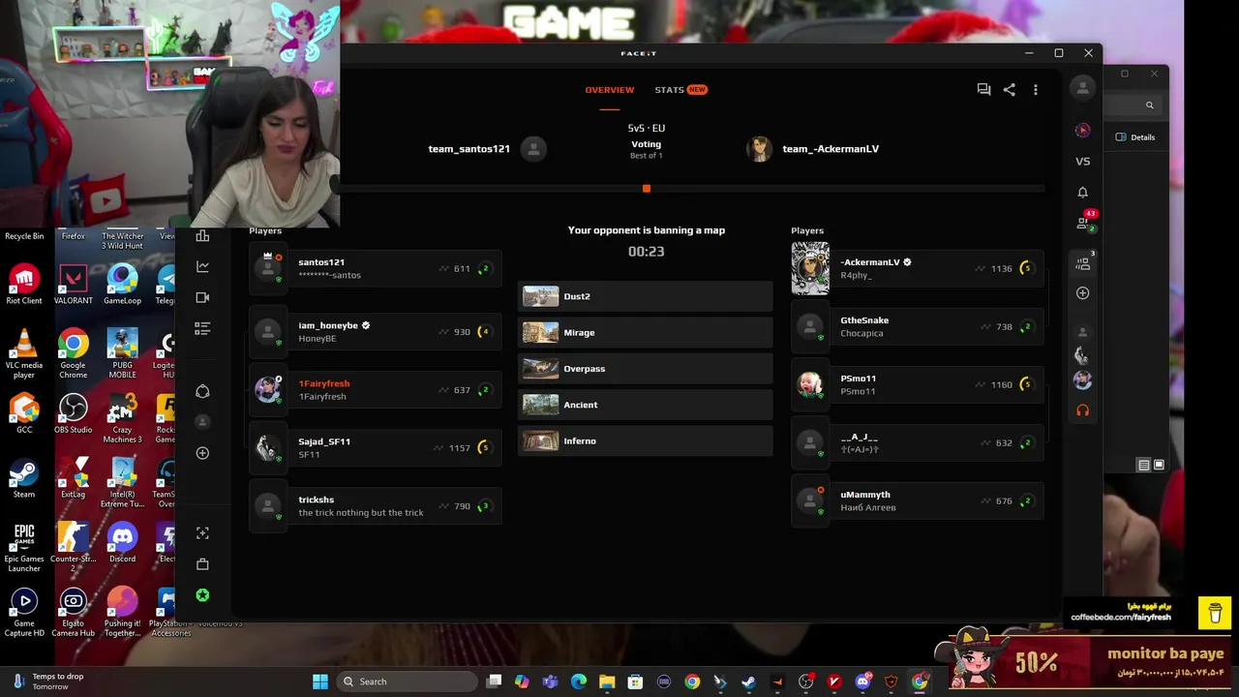Click team_-AckermanLV team avatar in header
This screenshot has height=697, width=1239.
(760, 148)
